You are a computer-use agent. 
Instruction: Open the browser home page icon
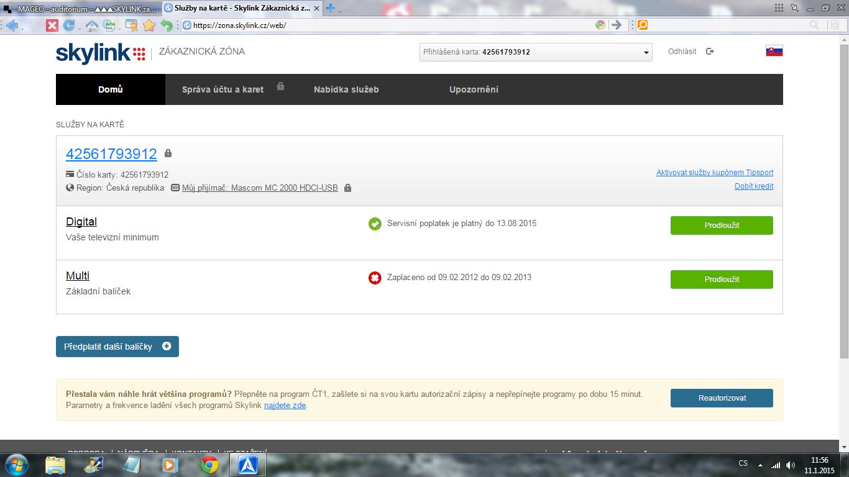coord(91,25)
